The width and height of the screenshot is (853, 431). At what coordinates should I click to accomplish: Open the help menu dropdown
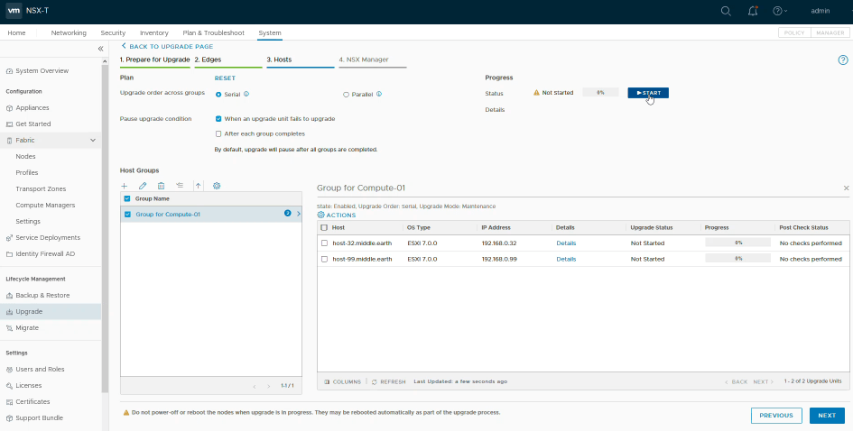[780, 11]
